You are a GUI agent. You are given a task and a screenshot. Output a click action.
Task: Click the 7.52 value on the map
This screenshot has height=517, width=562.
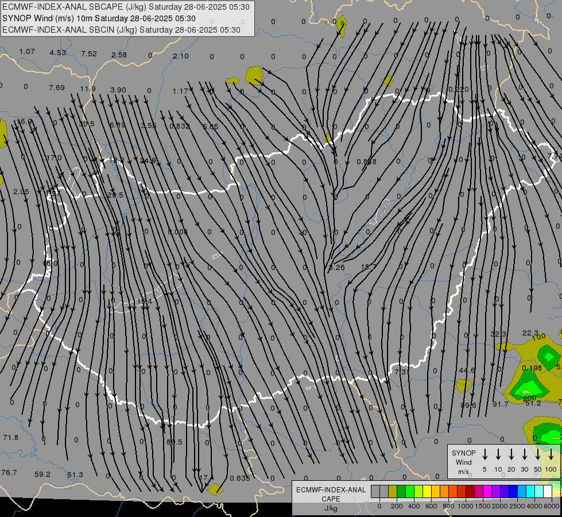coord(89,54)
